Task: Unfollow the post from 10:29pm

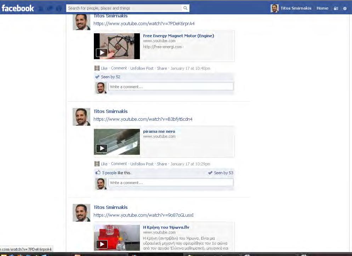Action: (142, 164)
